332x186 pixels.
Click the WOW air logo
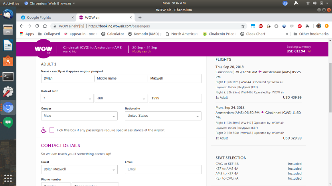point(43,49)
